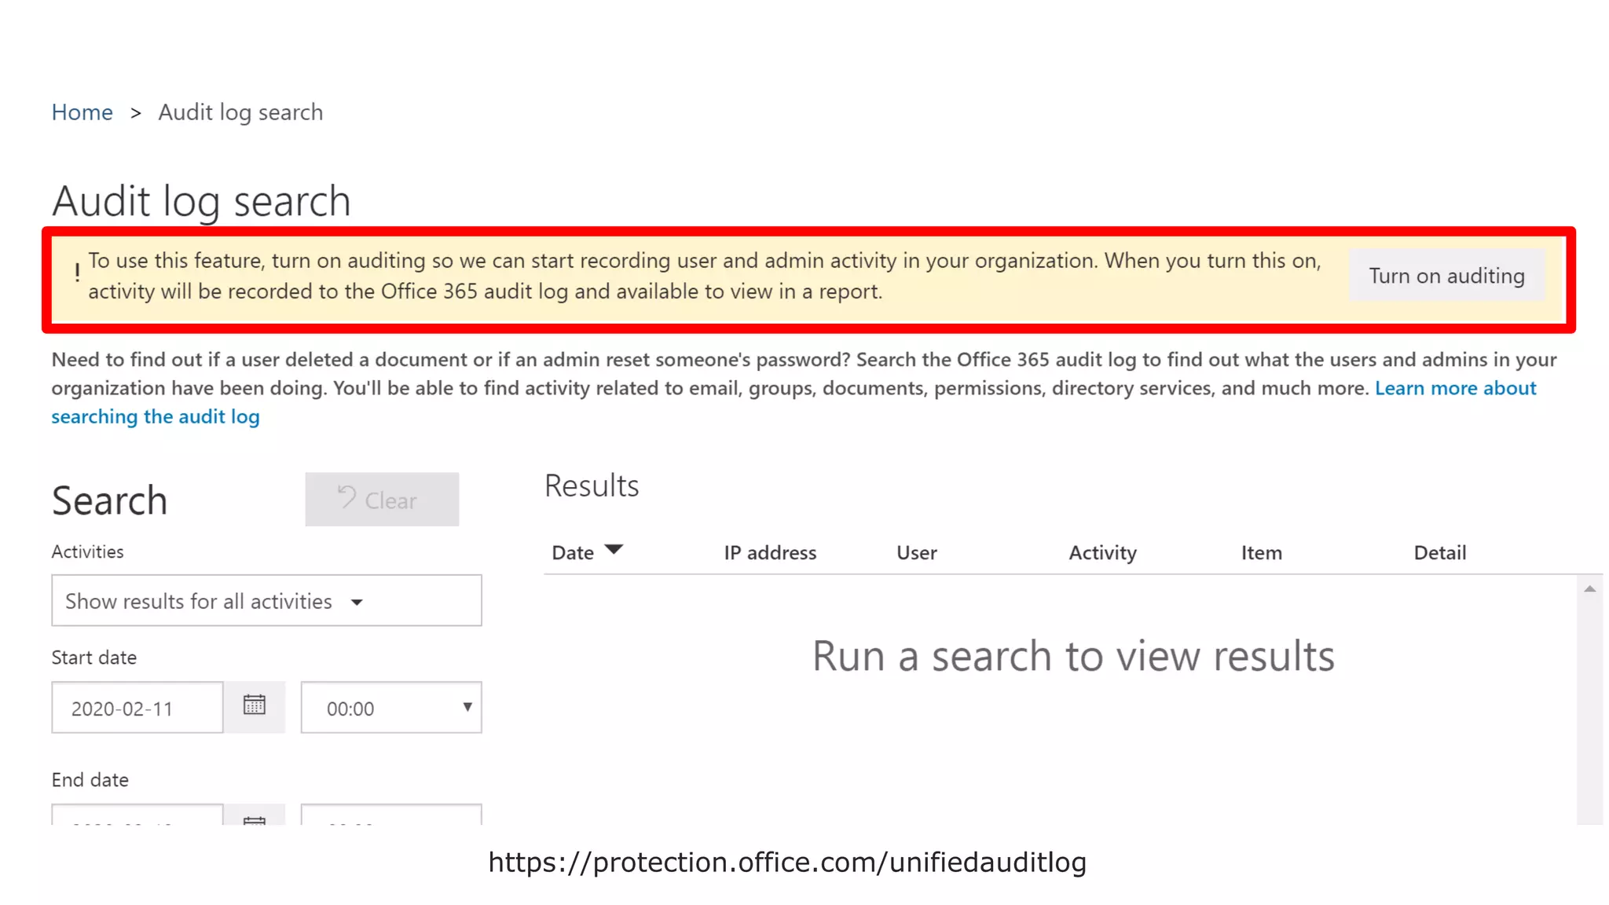Select the IP address column header
This screenshot has width=1609, height=905.
770,553
